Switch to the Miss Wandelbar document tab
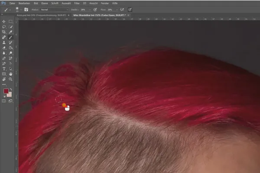The width and height of the screenshot is (260, 173). click(100, 15)
